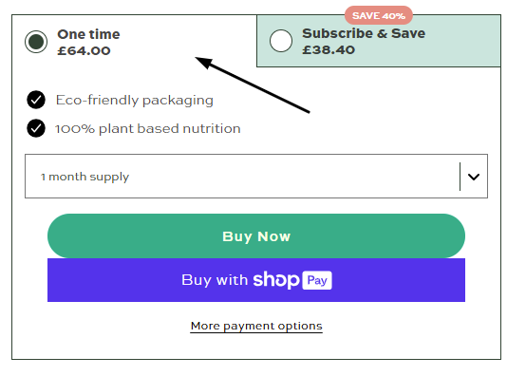The width and height of the screenshot is (526, 376).
Task: Click the SAVE 40% badge
Action: (379, 15)
